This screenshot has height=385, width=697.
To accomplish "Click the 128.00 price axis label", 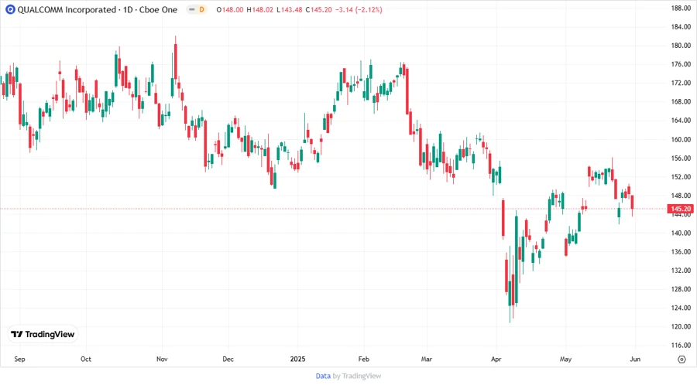I will click(681, 289).
